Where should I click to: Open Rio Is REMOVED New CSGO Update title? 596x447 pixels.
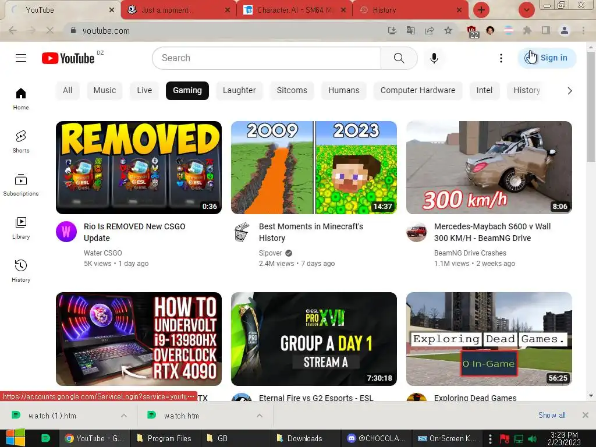[x=134, y=232]
